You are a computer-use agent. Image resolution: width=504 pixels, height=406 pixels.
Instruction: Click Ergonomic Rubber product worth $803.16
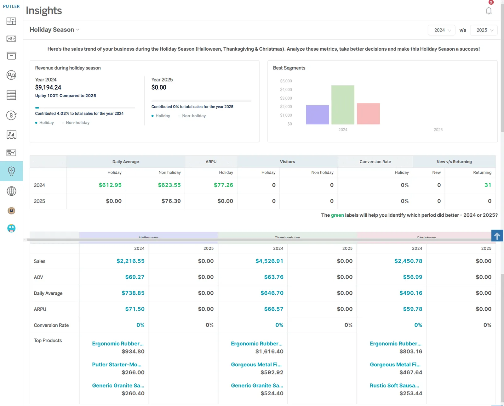coord(396,344)
